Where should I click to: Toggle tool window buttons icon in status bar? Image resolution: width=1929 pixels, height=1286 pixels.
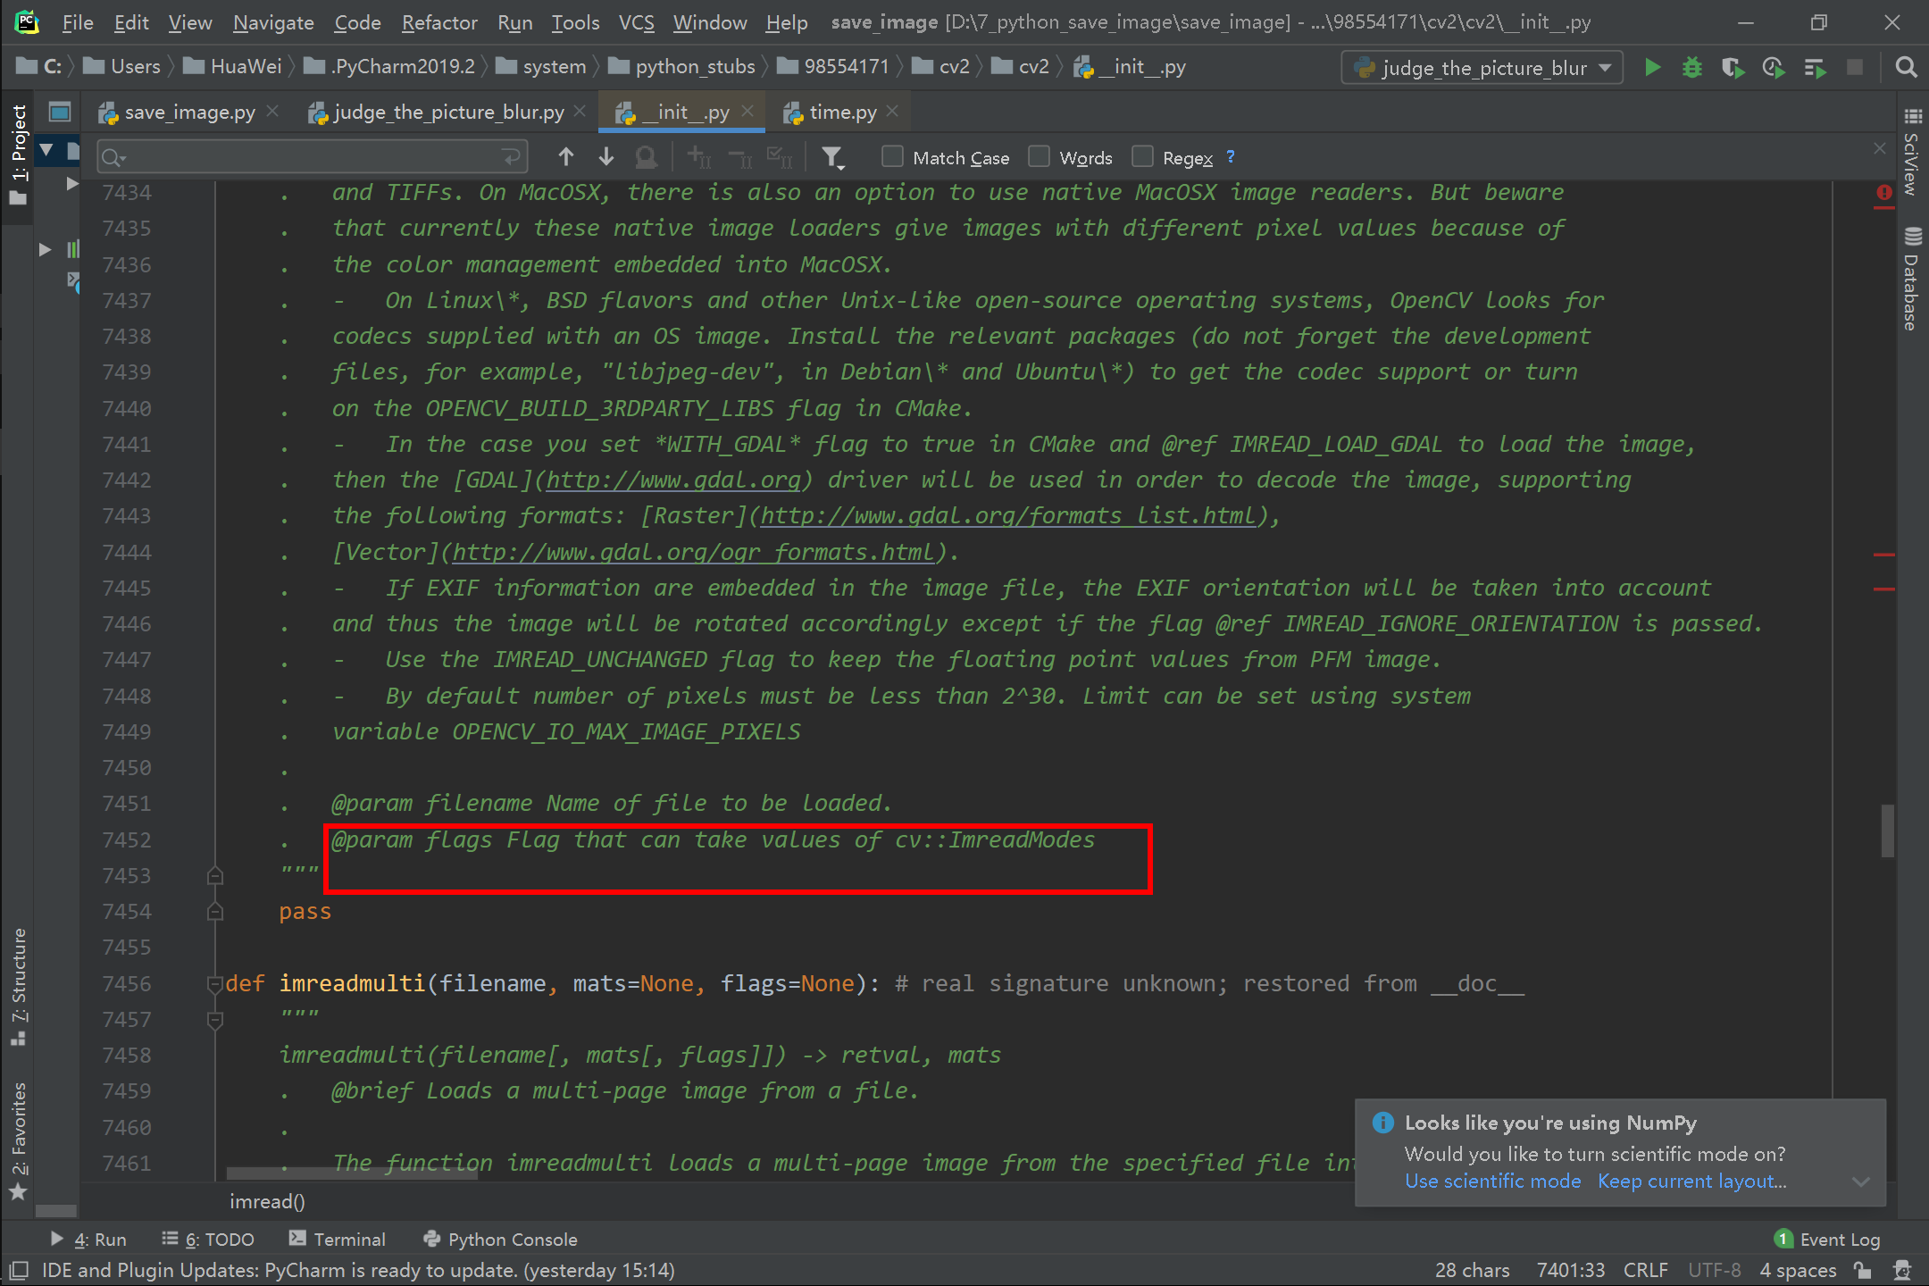[19, 1270]
